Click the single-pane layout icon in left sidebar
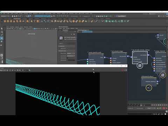168x126 pixels. pyautogui.click(x=2, y=55)
